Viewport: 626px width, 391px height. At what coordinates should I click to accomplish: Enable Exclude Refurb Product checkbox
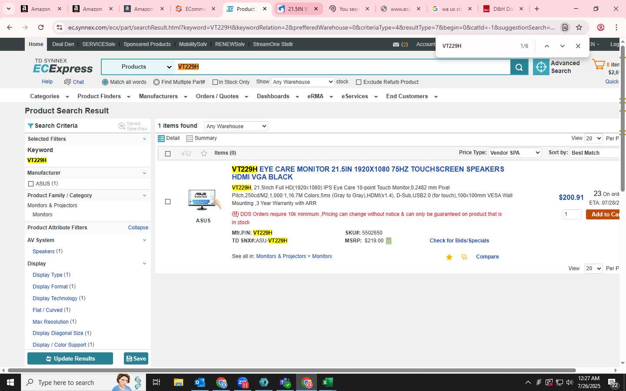pos(359,82)
